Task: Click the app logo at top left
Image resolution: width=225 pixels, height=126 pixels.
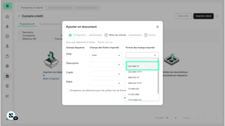Action: pos(7,6)
